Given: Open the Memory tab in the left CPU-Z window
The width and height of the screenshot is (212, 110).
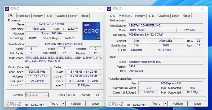Looking at the screenshot, I should (x=38, y=16).
